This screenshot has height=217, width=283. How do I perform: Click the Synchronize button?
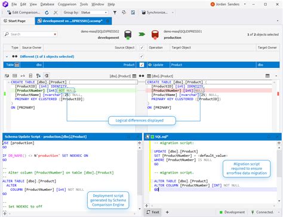[x=155, y=13]
